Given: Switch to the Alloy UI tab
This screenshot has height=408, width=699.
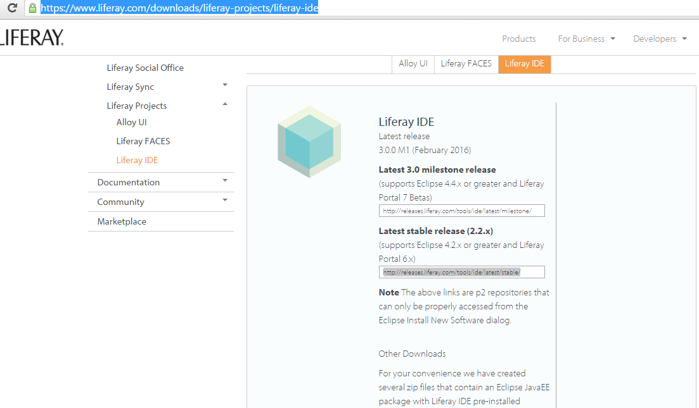Looking at the screenshot, I should coord(413,64).
